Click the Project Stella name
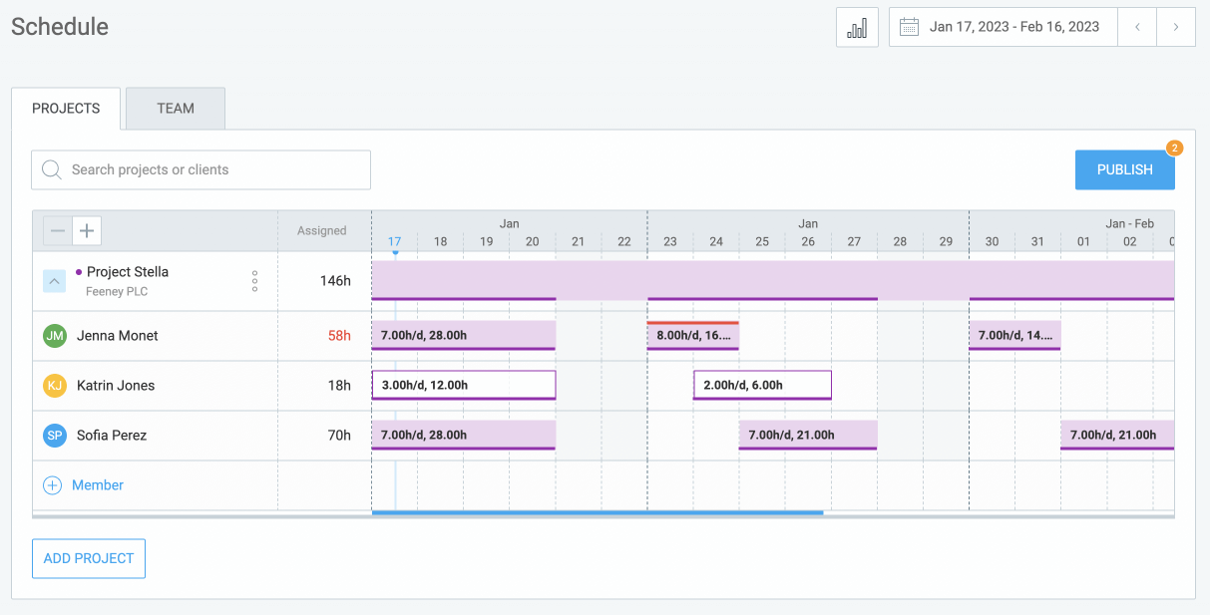1210x615 pixels. click(128, 272)
